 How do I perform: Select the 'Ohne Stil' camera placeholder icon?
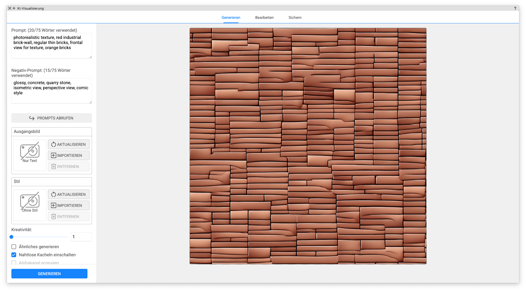click(x=30, y=201)
